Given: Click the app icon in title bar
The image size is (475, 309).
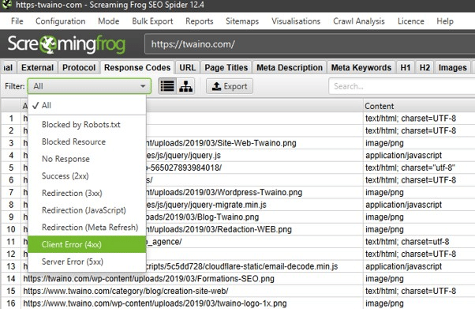Looking at the screenshot, I should point(6,5).
